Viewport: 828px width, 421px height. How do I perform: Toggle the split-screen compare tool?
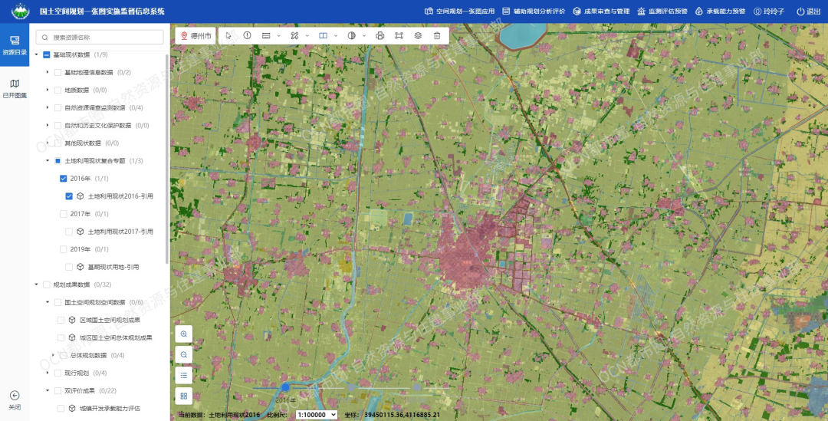324,35
